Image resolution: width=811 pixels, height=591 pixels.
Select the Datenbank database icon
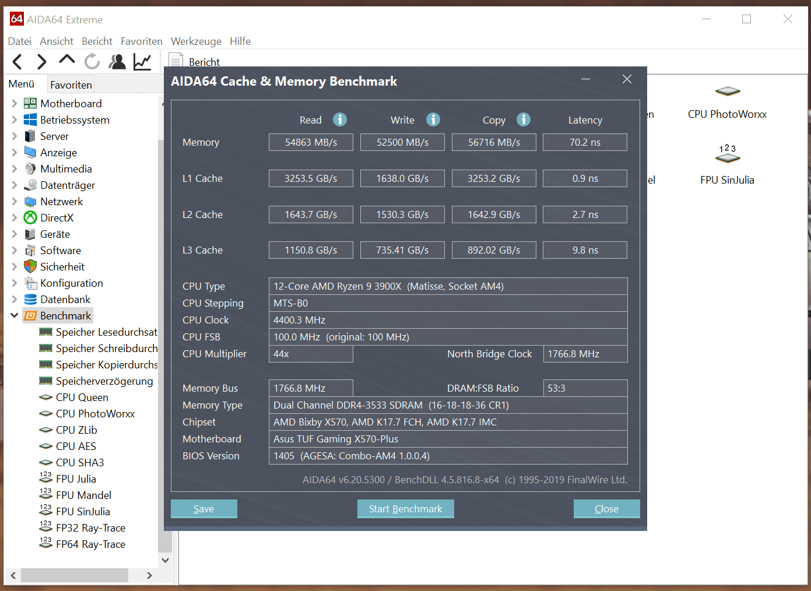[x=30, y=299]
